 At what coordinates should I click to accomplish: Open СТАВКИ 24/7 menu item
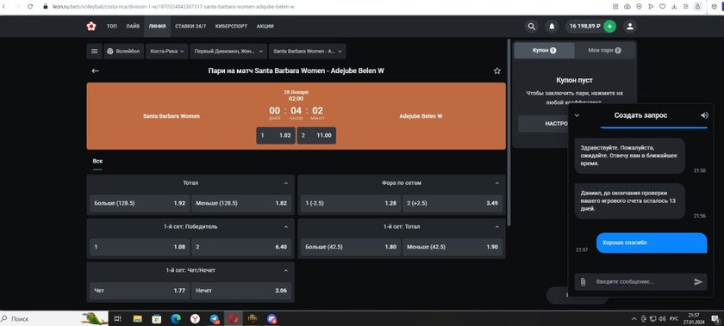(190, 27)
